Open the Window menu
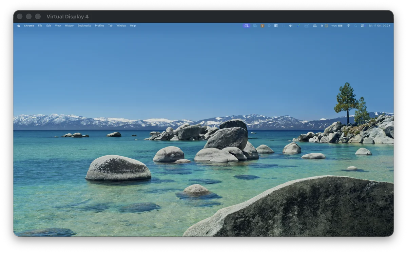Screen dimensions: 407x253 (121, 26)
